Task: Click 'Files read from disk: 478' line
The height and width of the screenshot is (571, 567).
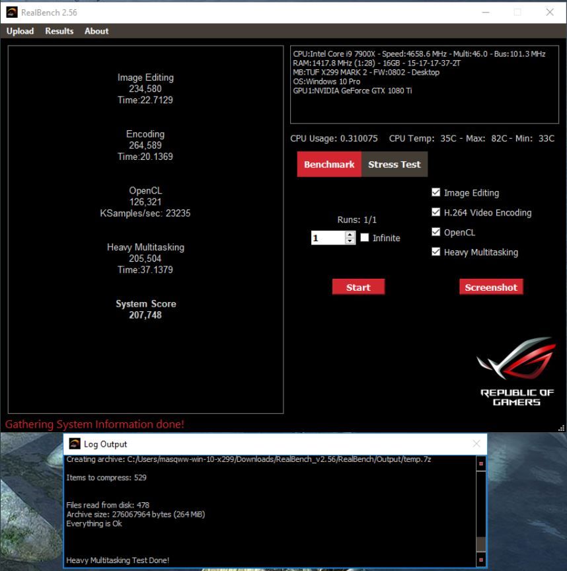Action: (108, 505)
